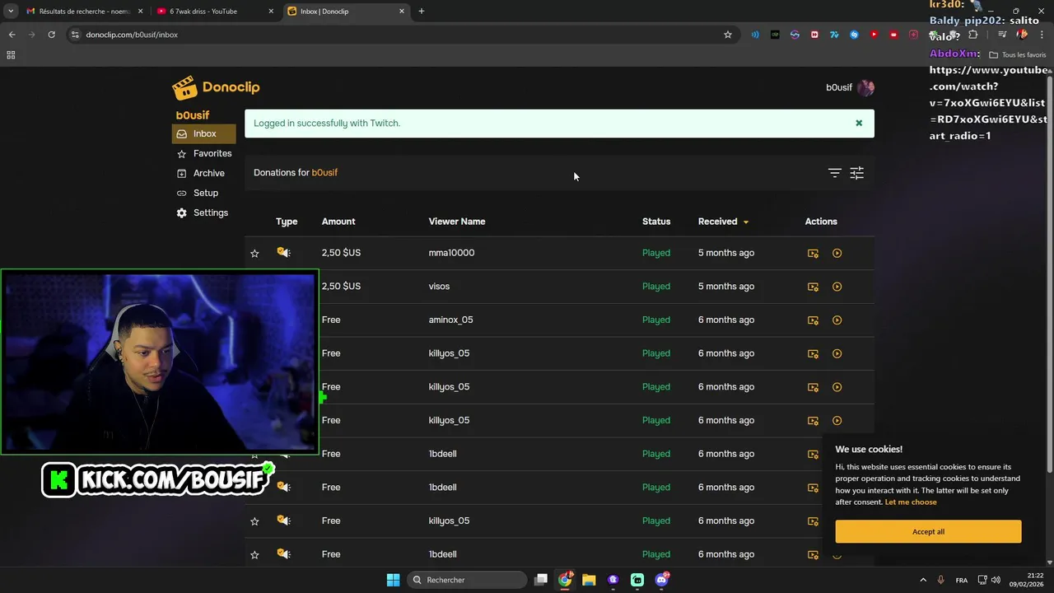The image size is (1054, 593).
Task: Sort table by Received column
Action: pos(723,221)
